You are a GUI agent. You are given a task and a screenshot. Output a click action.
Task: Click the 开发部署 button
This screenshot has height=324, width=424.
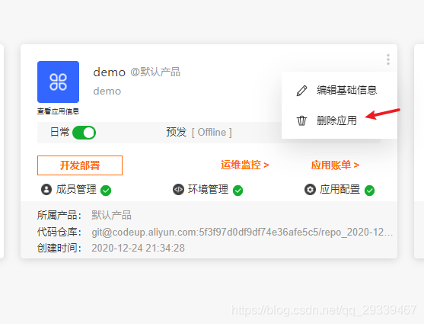pos(80,165)
